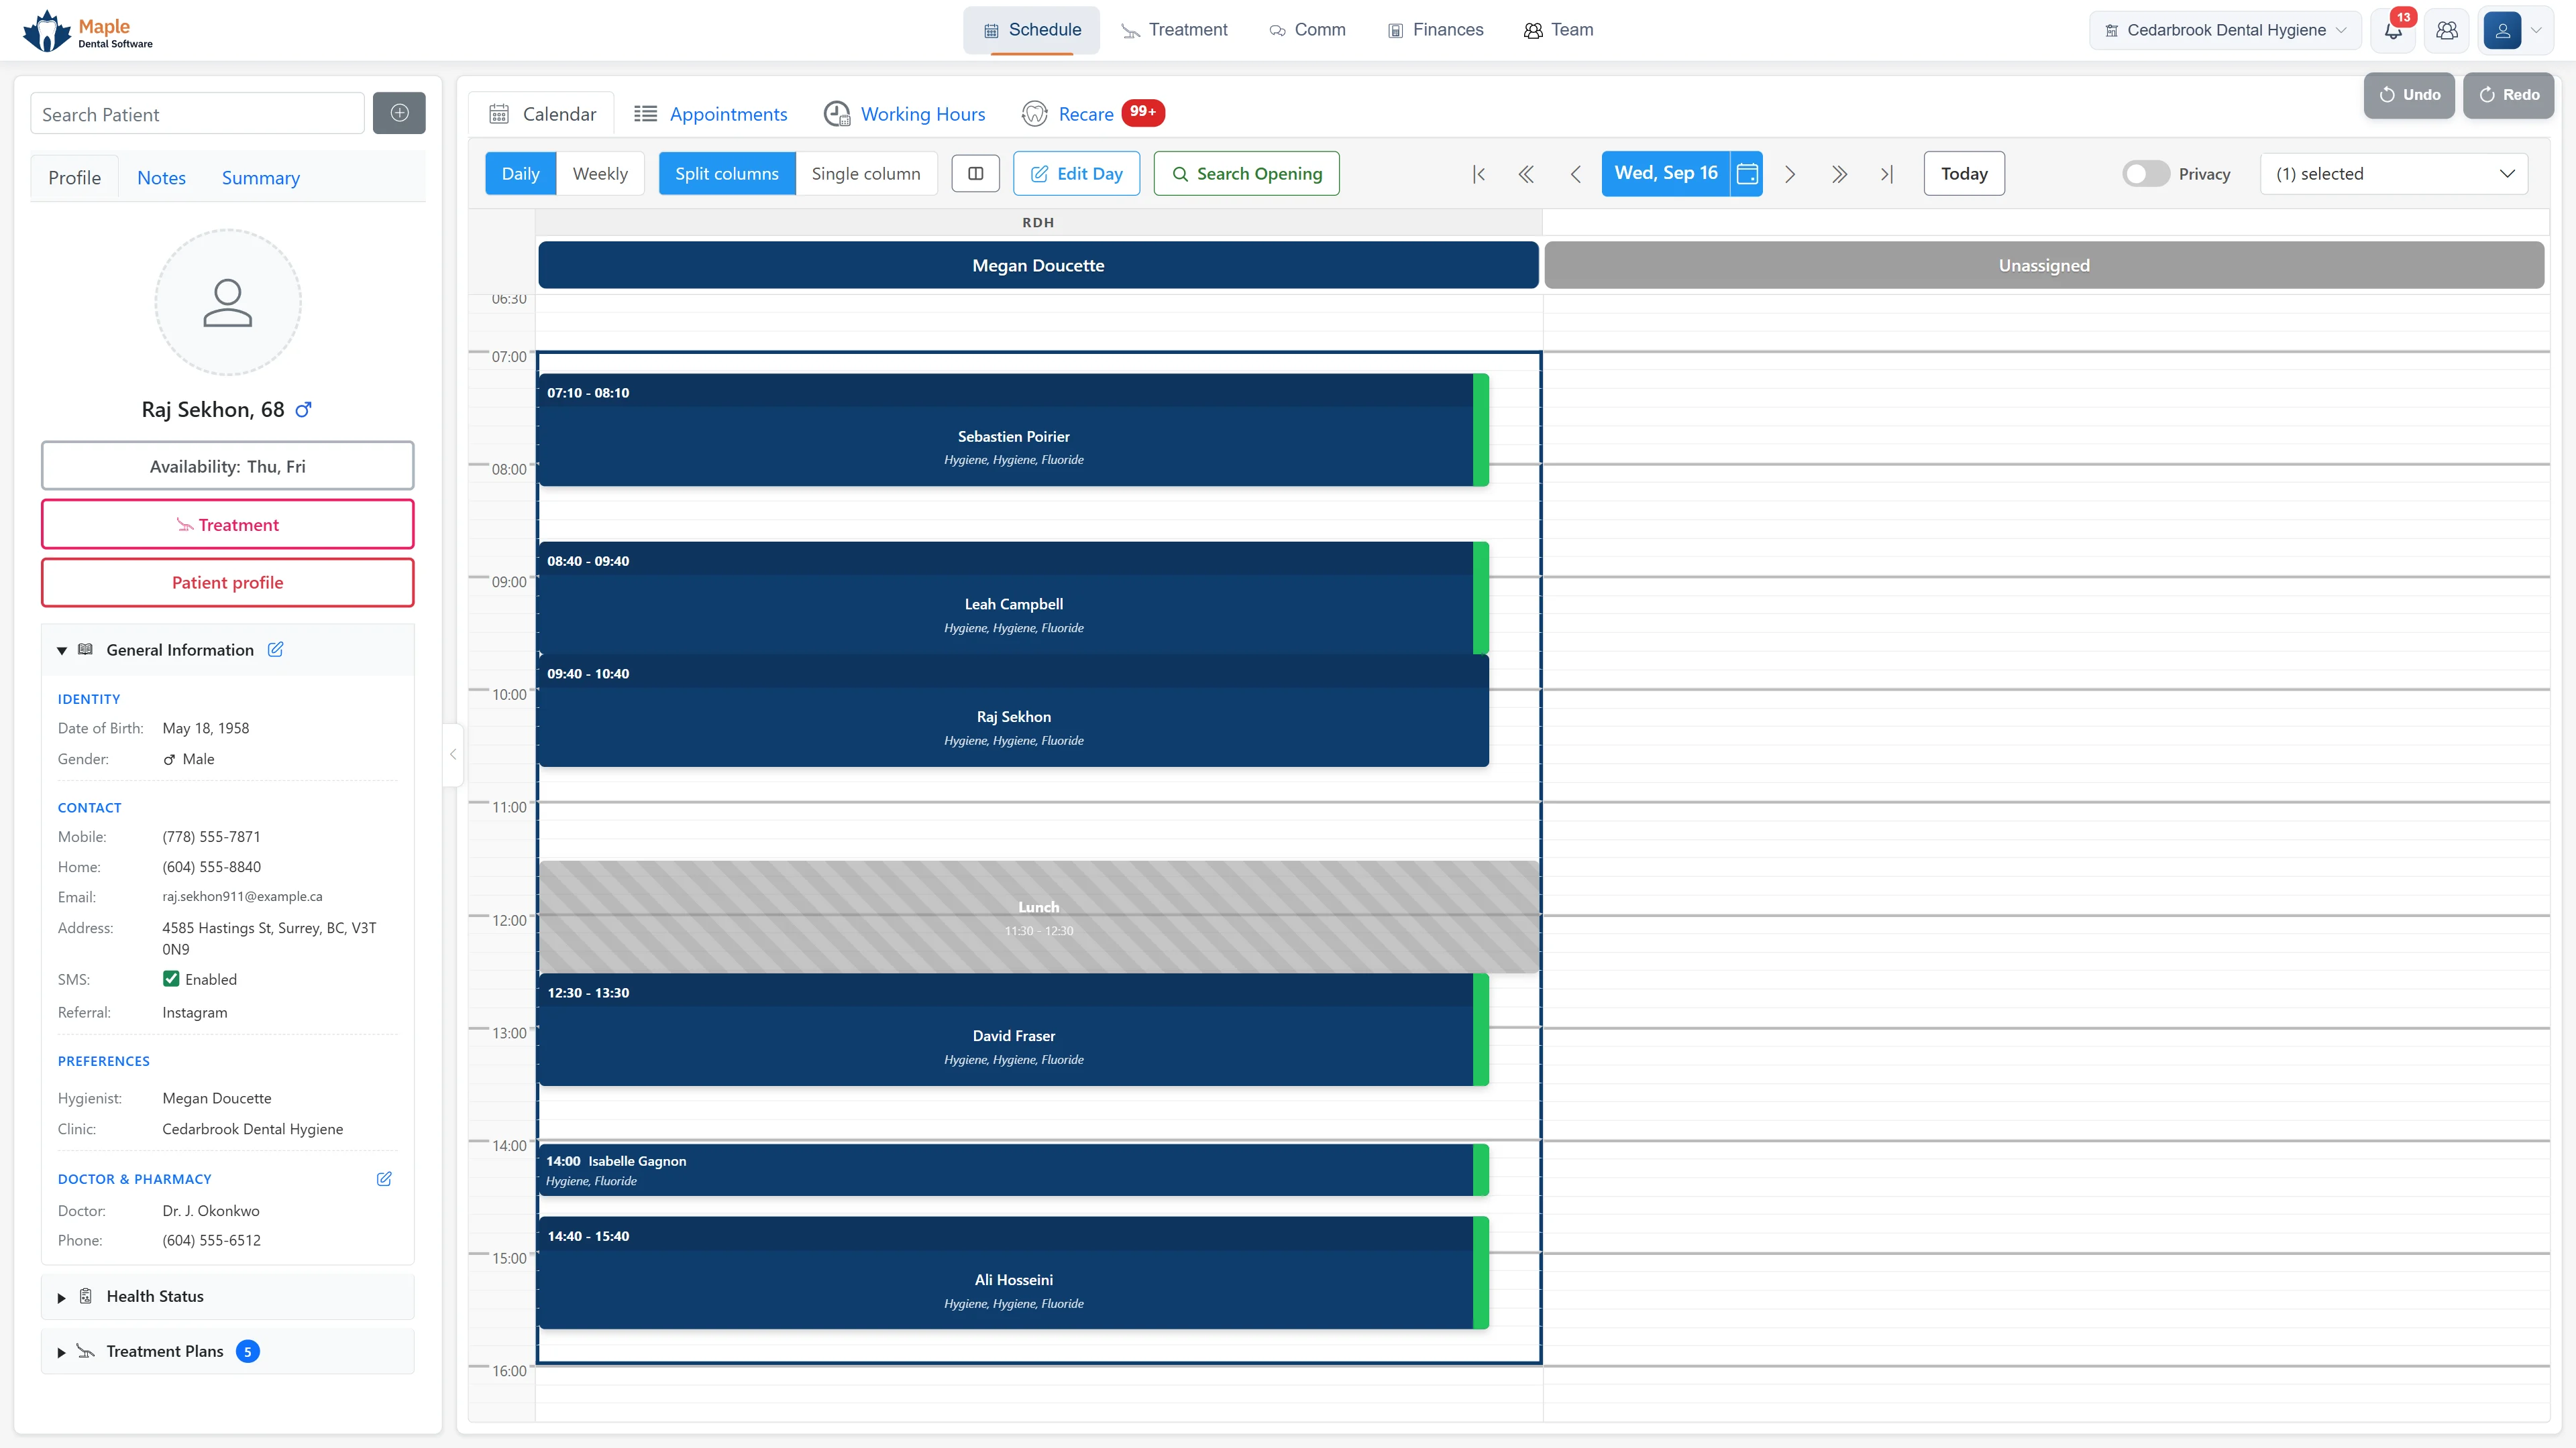Open the Comm menu

1307,30
